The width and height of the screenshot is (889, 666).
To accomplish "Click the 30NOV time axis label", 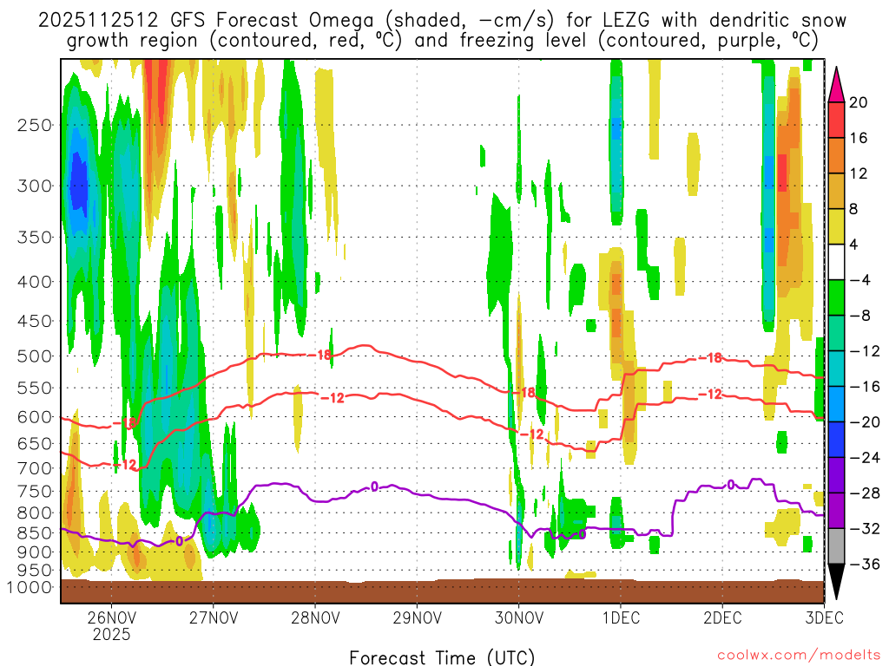I will point(519,617).
